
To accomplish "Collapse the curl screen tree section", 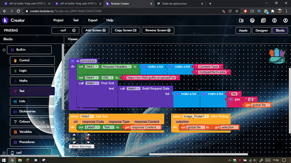I will pos(4,153).
